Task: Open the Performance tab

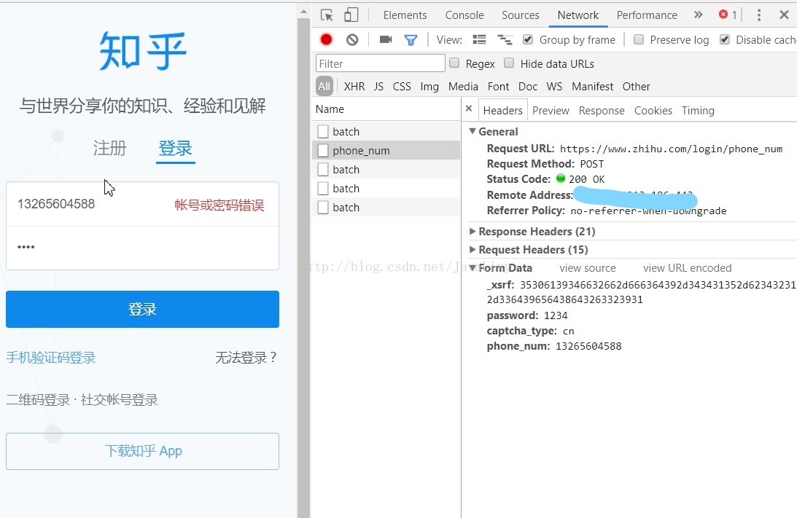Action: (647, 15)
